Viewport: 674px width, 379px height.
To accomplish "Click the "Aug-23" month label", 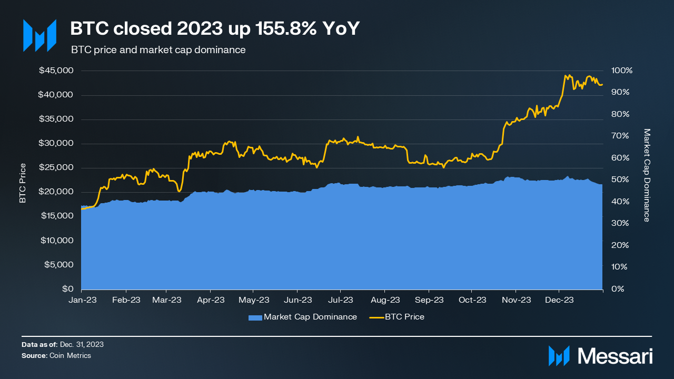I will (385, 300).
